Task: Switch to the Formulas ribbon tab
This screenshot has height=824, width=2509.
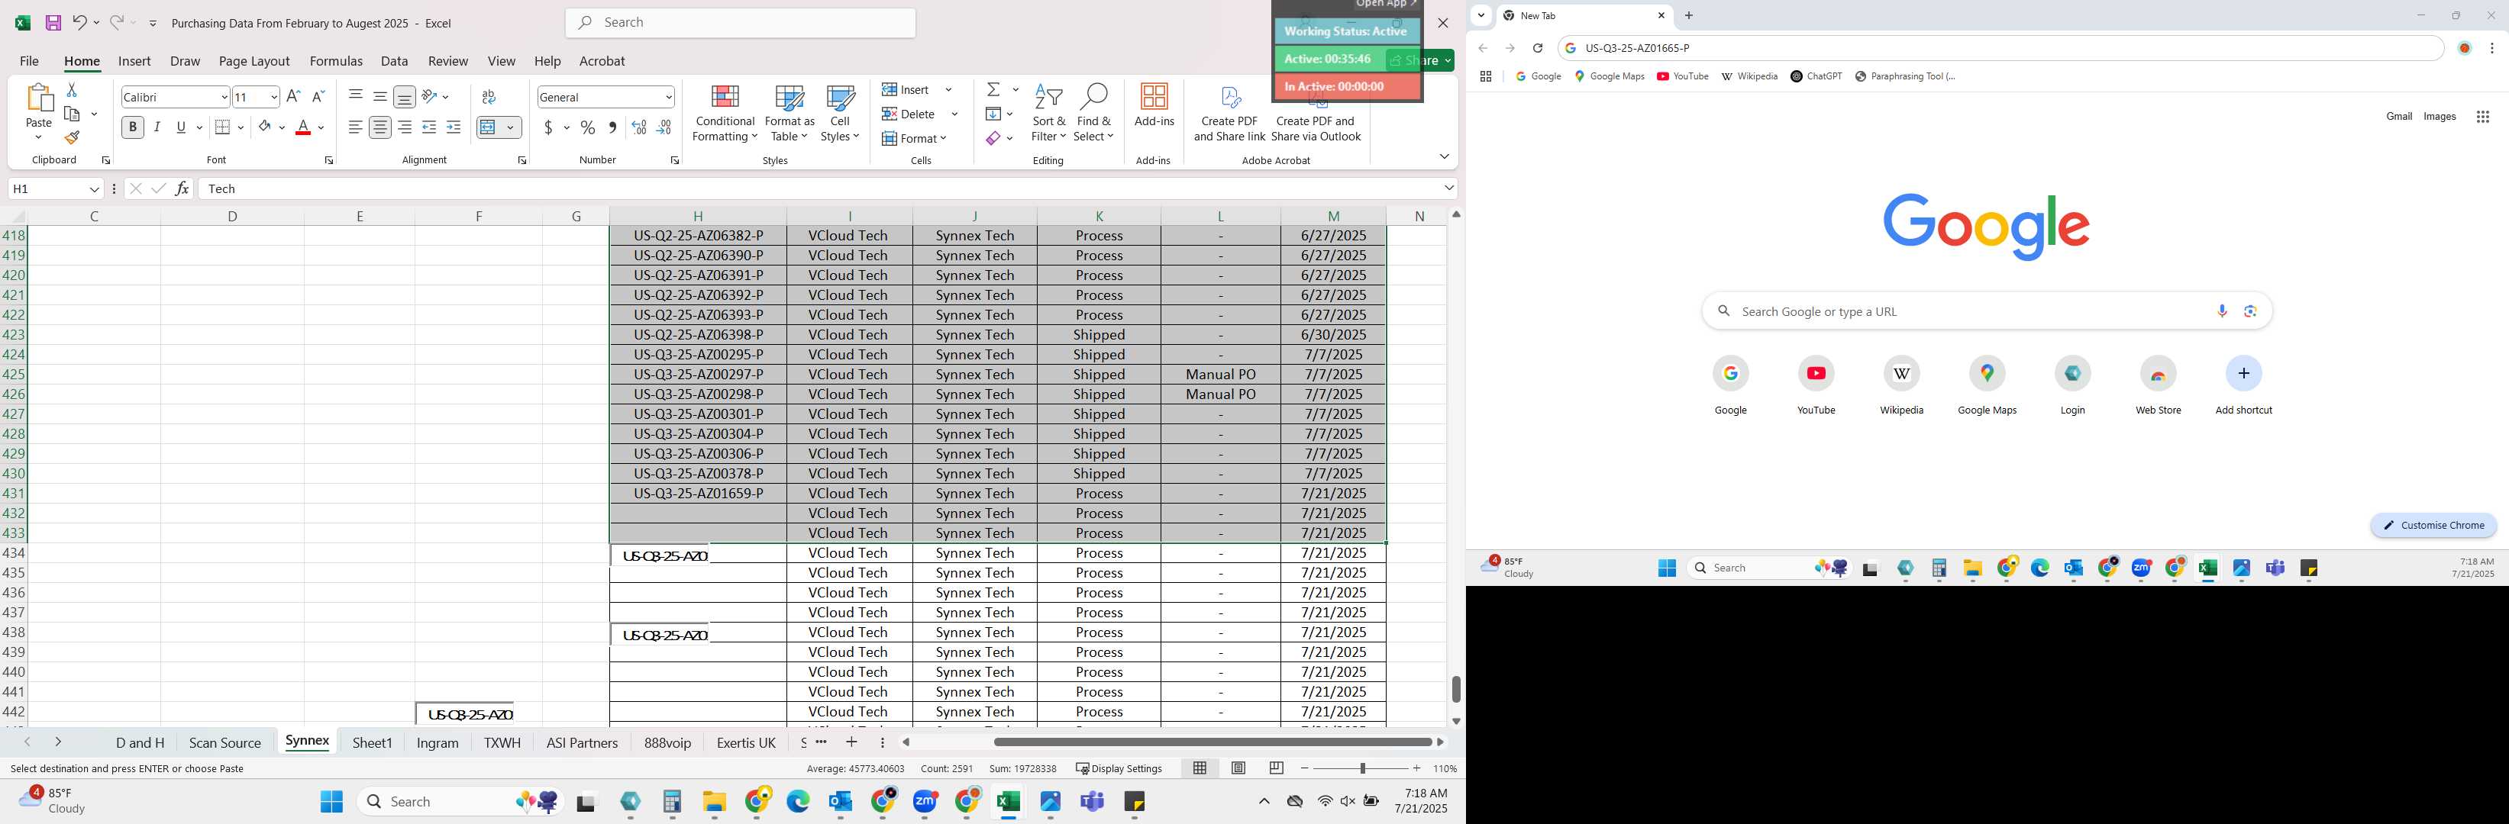Action: (336, 60)
